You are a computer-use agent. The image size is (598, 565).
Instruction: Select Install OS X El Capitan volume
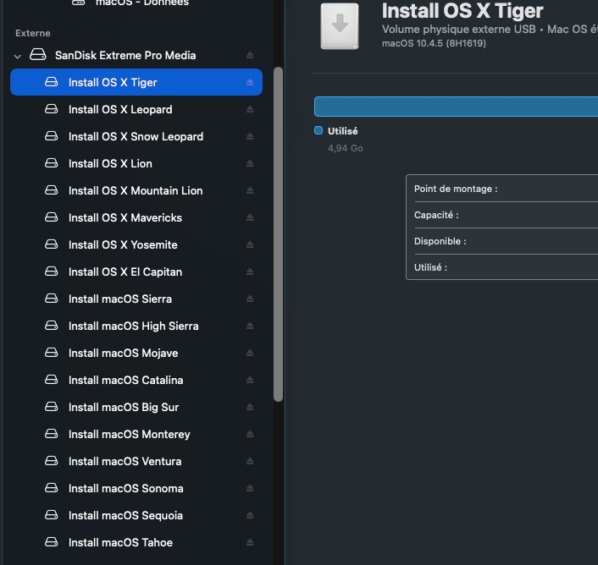coord(136,272)
